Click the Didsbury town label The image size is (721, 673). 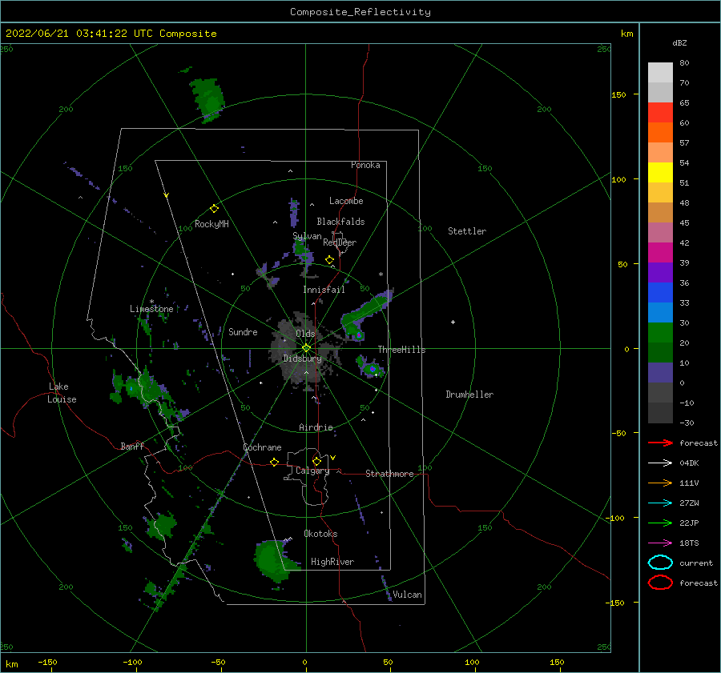coord(302,359)
